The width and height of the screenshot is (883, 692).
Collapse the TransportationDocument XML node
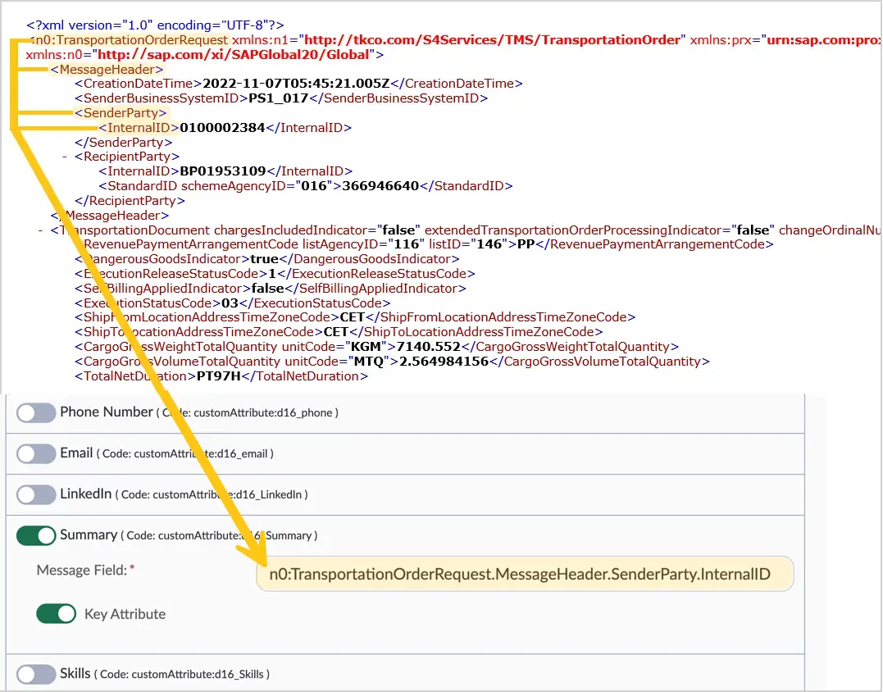[x=40, y=230]
